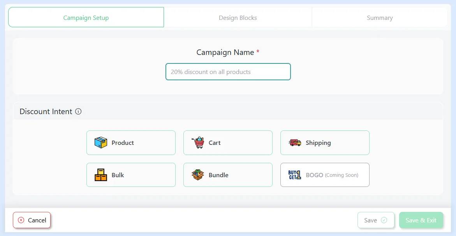
Task: Click the blue box Product icon
Action: (x=101, y=143)
